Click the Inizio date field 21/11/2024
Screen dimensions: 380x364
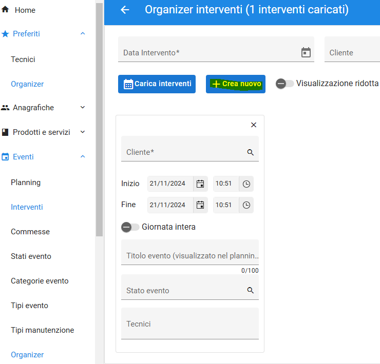170,184
